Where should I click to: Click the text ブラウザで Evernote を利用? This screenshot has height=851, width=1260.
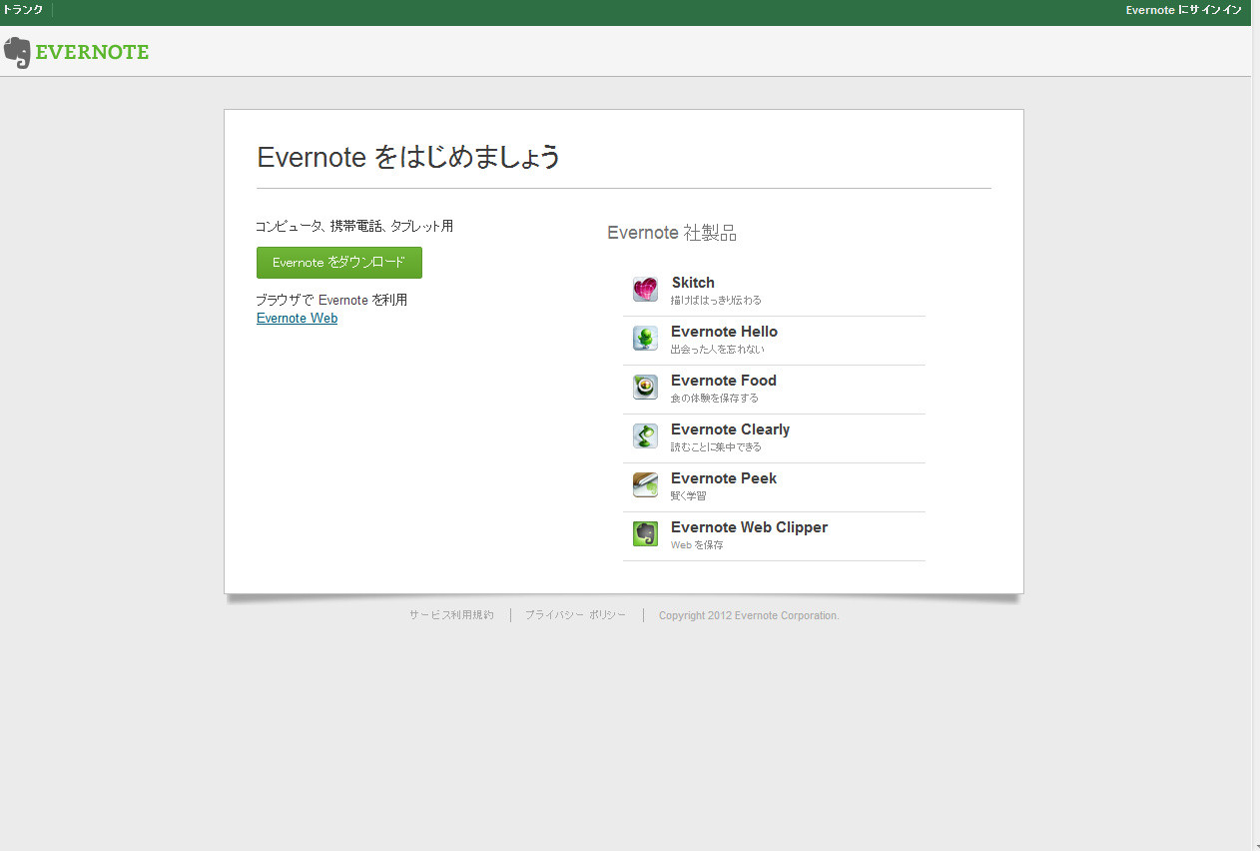pos(331,300)
